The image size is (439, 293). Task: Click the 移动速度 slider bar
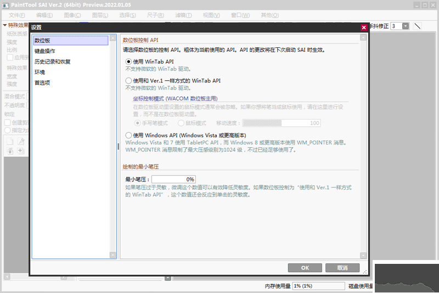coord(282,123)
